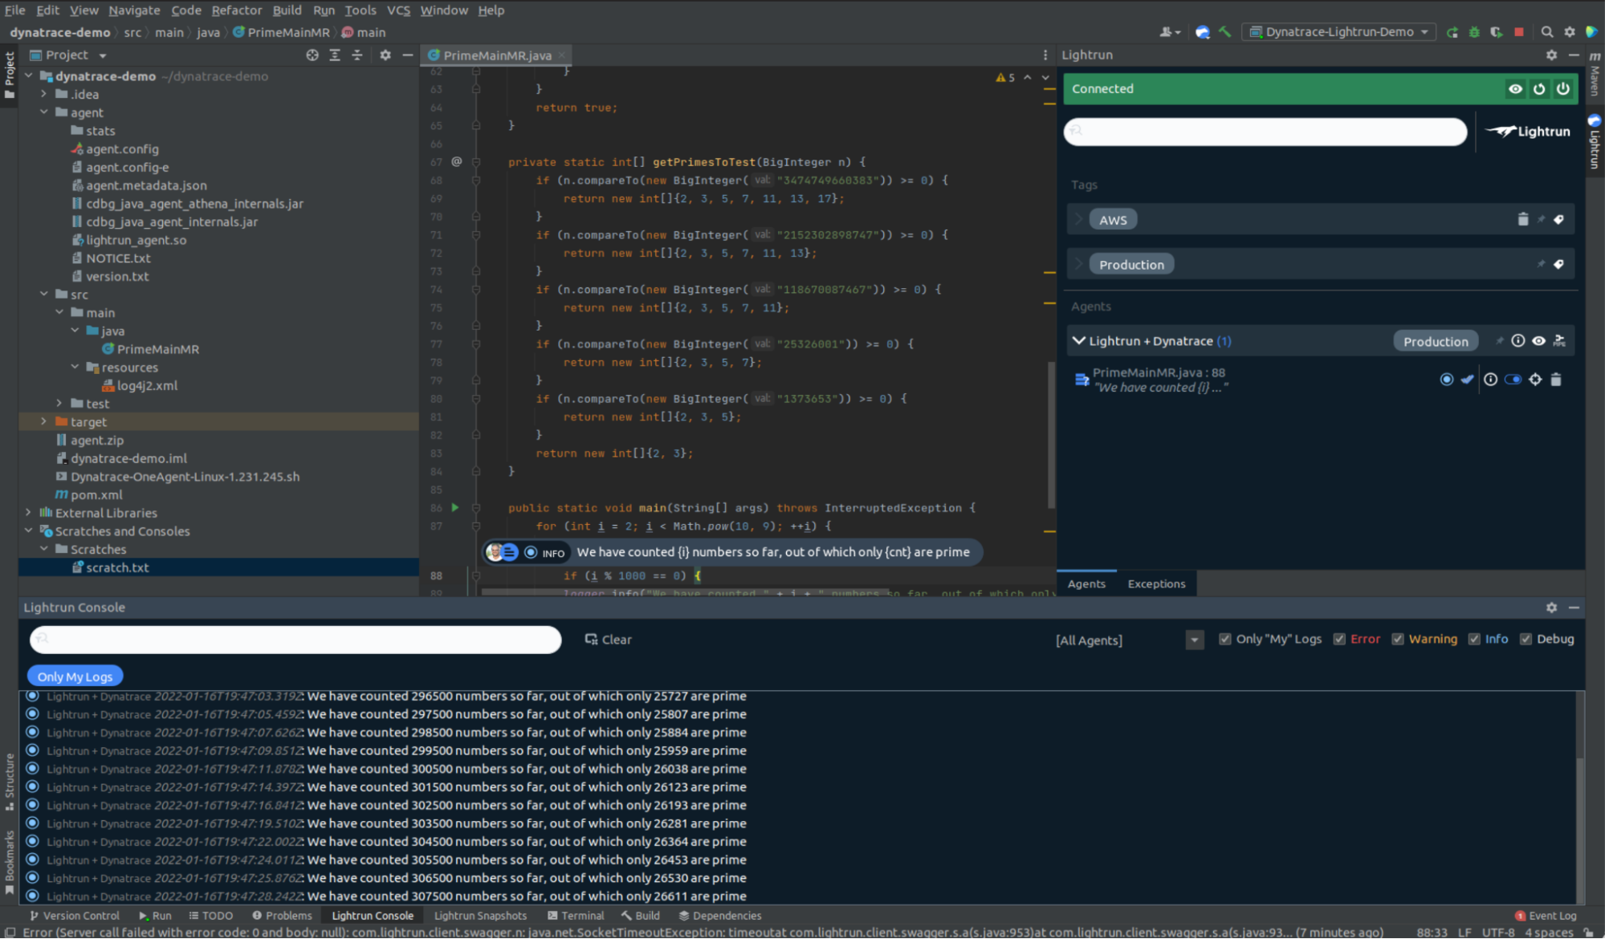
Task: Open info for Lightrun + Dynatrace agent
Action: point(1517,341)
